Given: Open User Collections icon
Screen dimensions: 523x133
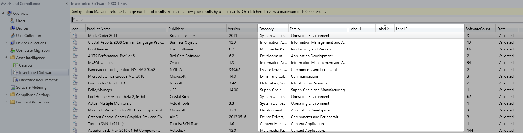Looking at the screenshot, I should coord(13,35).
